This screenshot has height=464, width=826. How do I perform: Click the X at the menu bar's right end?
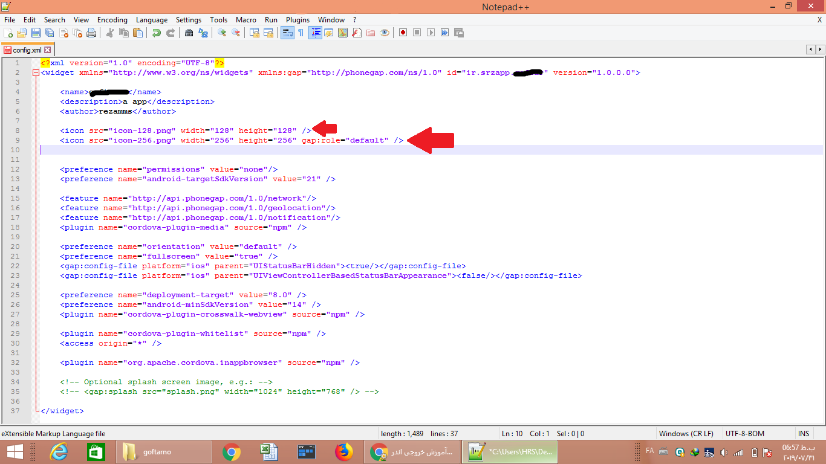pos(819,20)
